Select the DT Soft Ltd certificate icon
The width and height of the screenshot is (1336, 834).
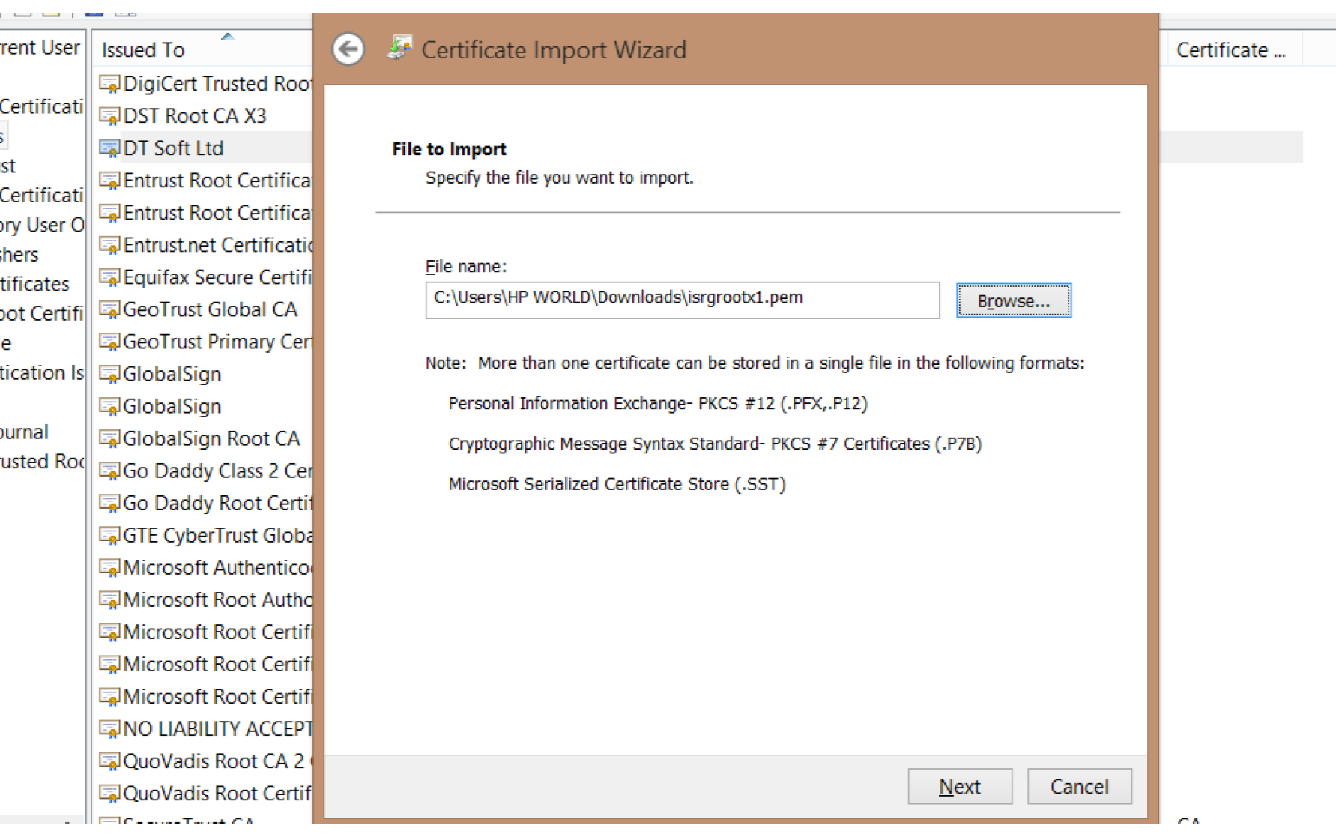tap(109, 148)
